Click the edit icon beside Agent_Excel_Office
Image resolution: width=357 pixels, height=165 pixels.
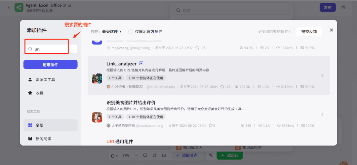[69, 5]
